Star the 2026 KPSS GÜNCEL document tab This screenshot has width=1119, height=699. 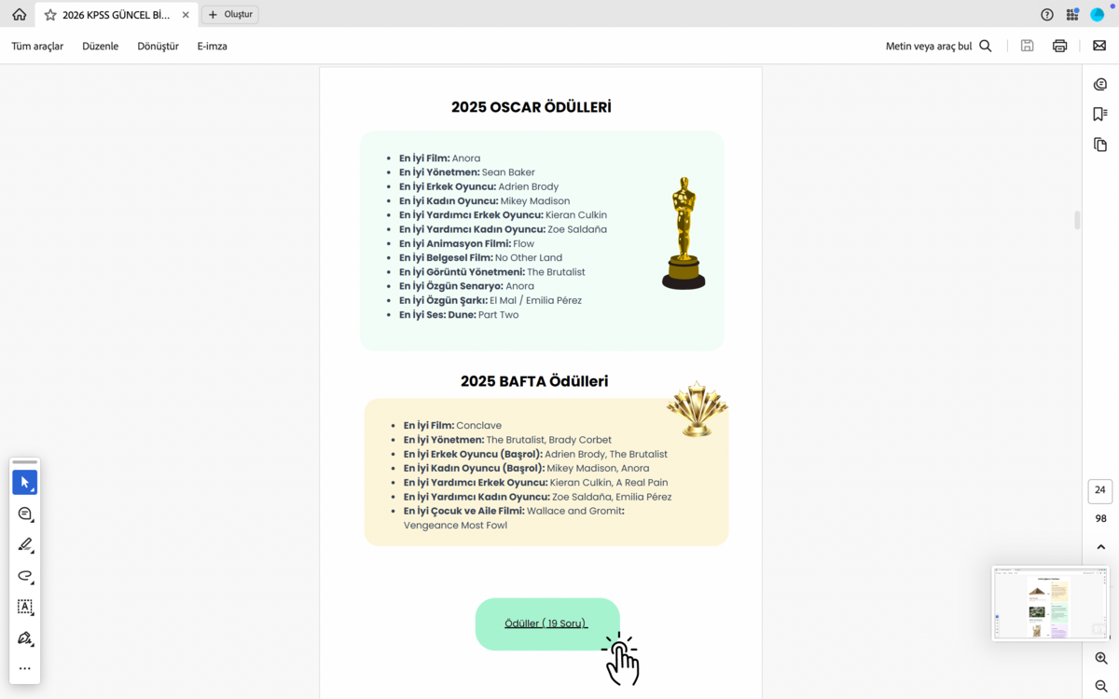tap(50, 15)
